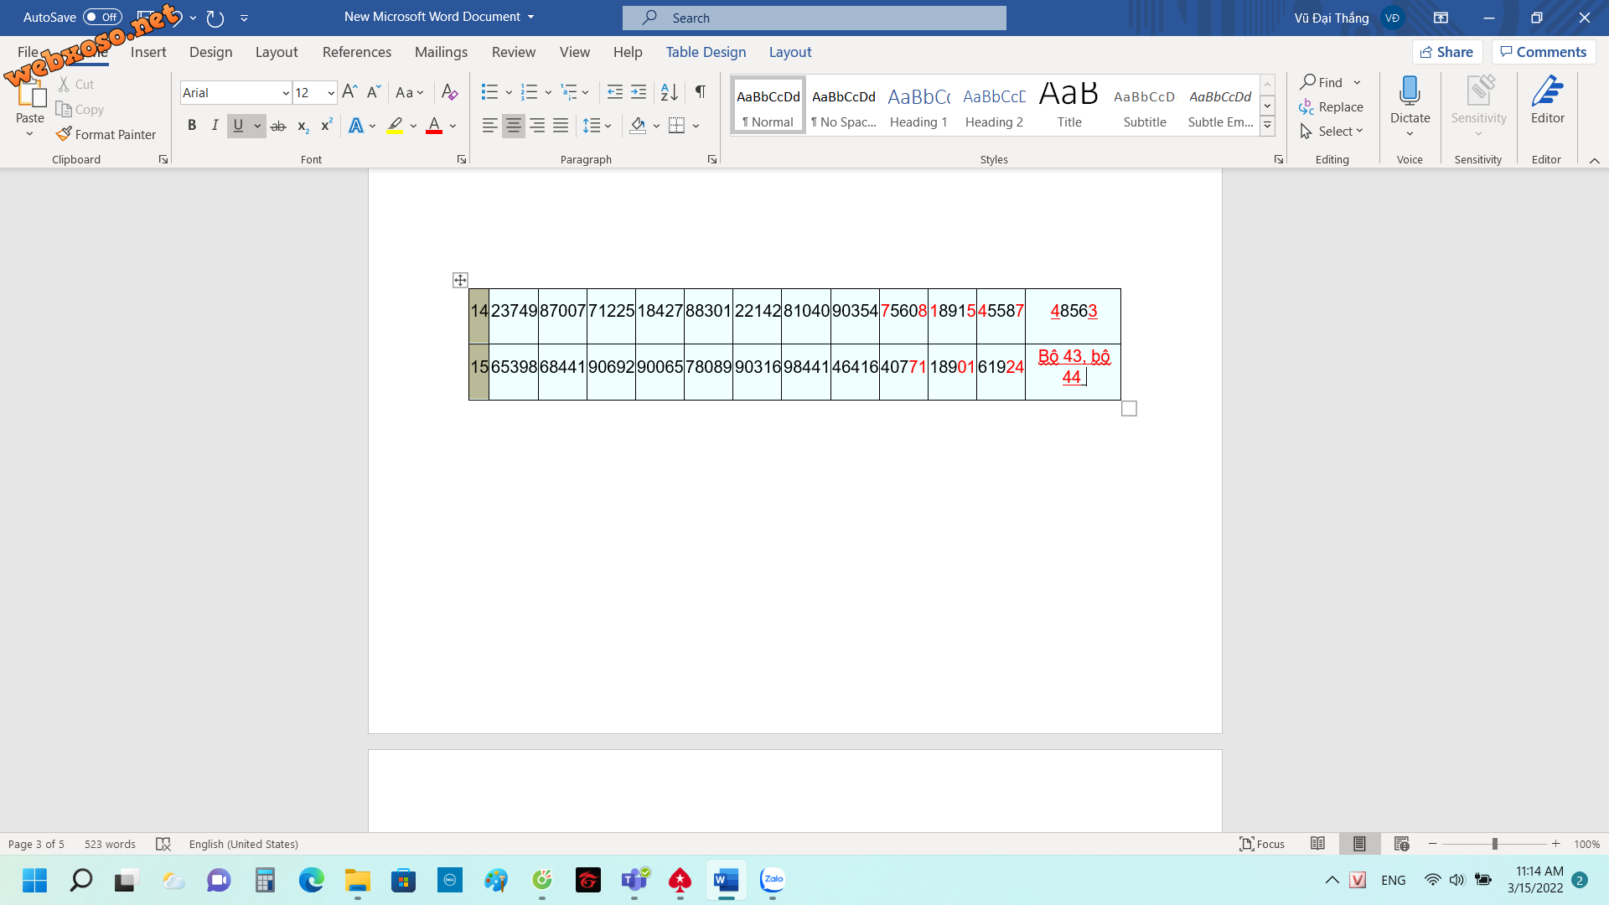Increase paragraph indent

click(x=639, y=92)
